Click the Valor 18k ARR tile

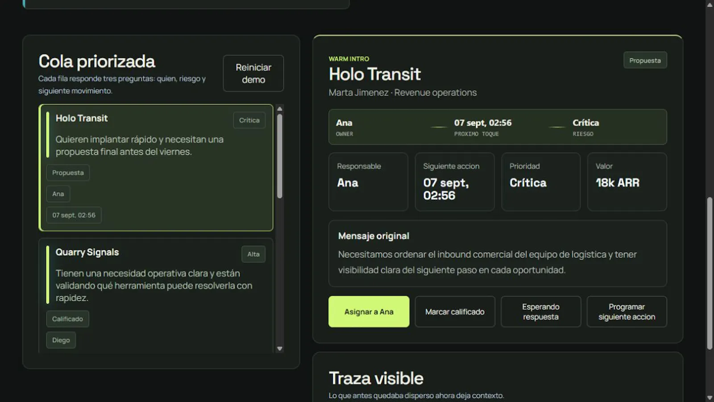pos(627,182)
